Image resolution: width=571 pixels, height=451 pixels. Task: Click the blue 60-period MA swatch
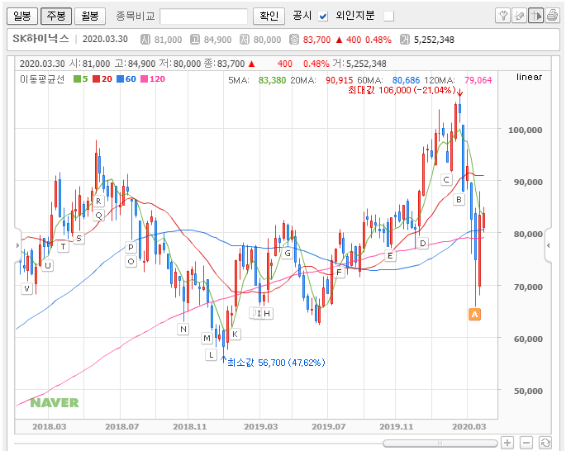point(120,79)
